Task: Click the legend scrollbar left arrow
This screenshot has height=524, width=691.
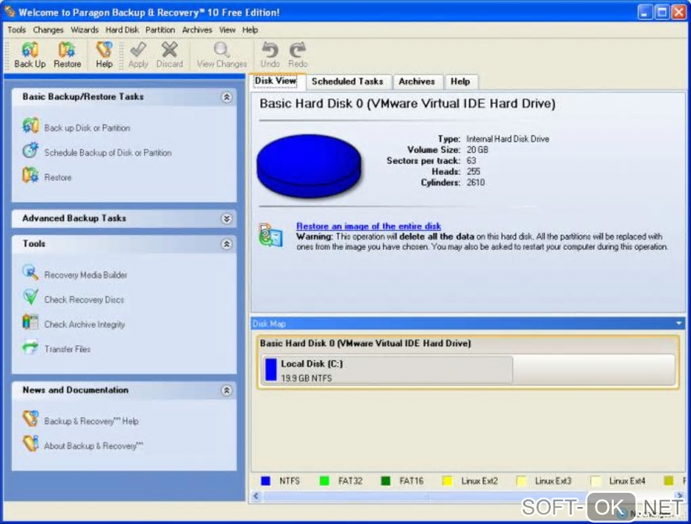Action: coord(256,496)
